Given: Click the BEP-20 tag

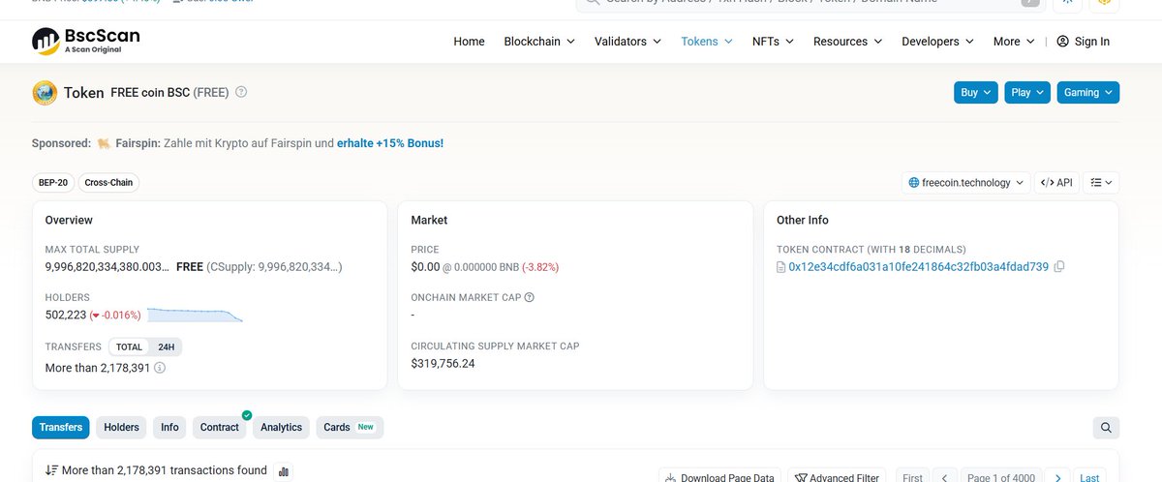Looking at the screenshot, I should click(x=54, y=182).
